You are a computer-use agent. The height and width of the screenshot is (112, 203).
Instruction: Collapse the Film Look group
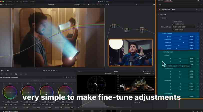[x=159, y=14]
